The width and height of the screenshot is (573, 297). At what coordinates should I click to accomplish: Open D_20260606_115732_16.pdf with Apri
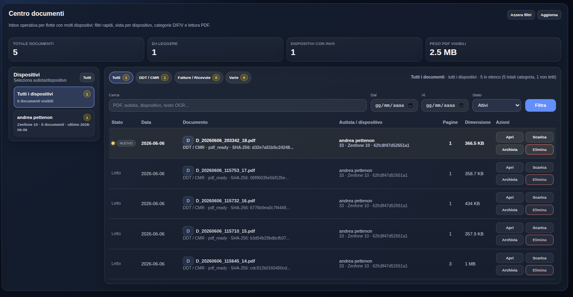[510, 197]
